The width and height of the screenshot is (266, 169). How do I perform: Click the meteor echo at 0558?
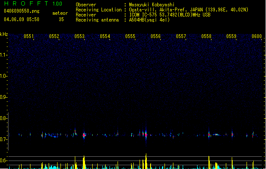(209, 135)
